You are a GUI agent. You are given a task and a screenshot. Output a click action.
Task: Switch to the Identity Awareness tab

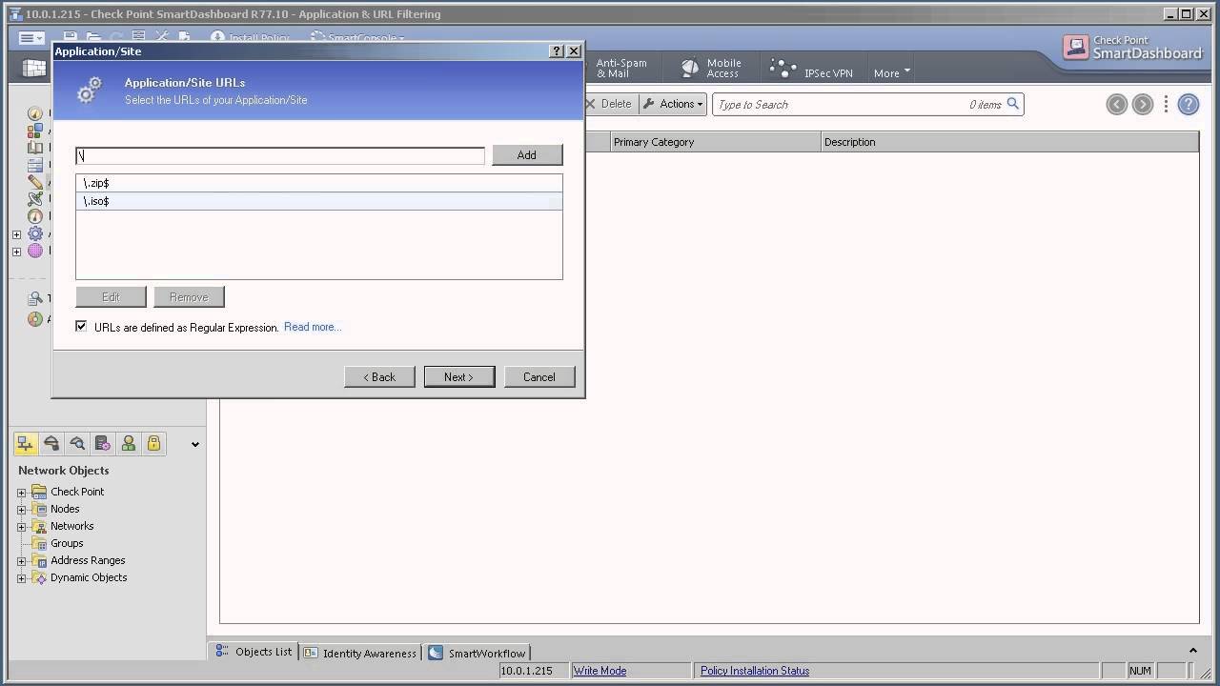[360, 653]
